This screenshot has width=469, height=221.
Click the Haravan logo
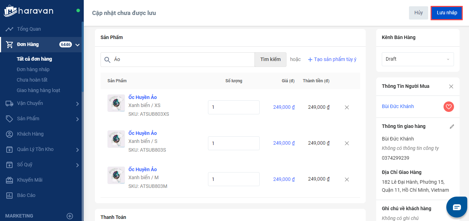29,11
